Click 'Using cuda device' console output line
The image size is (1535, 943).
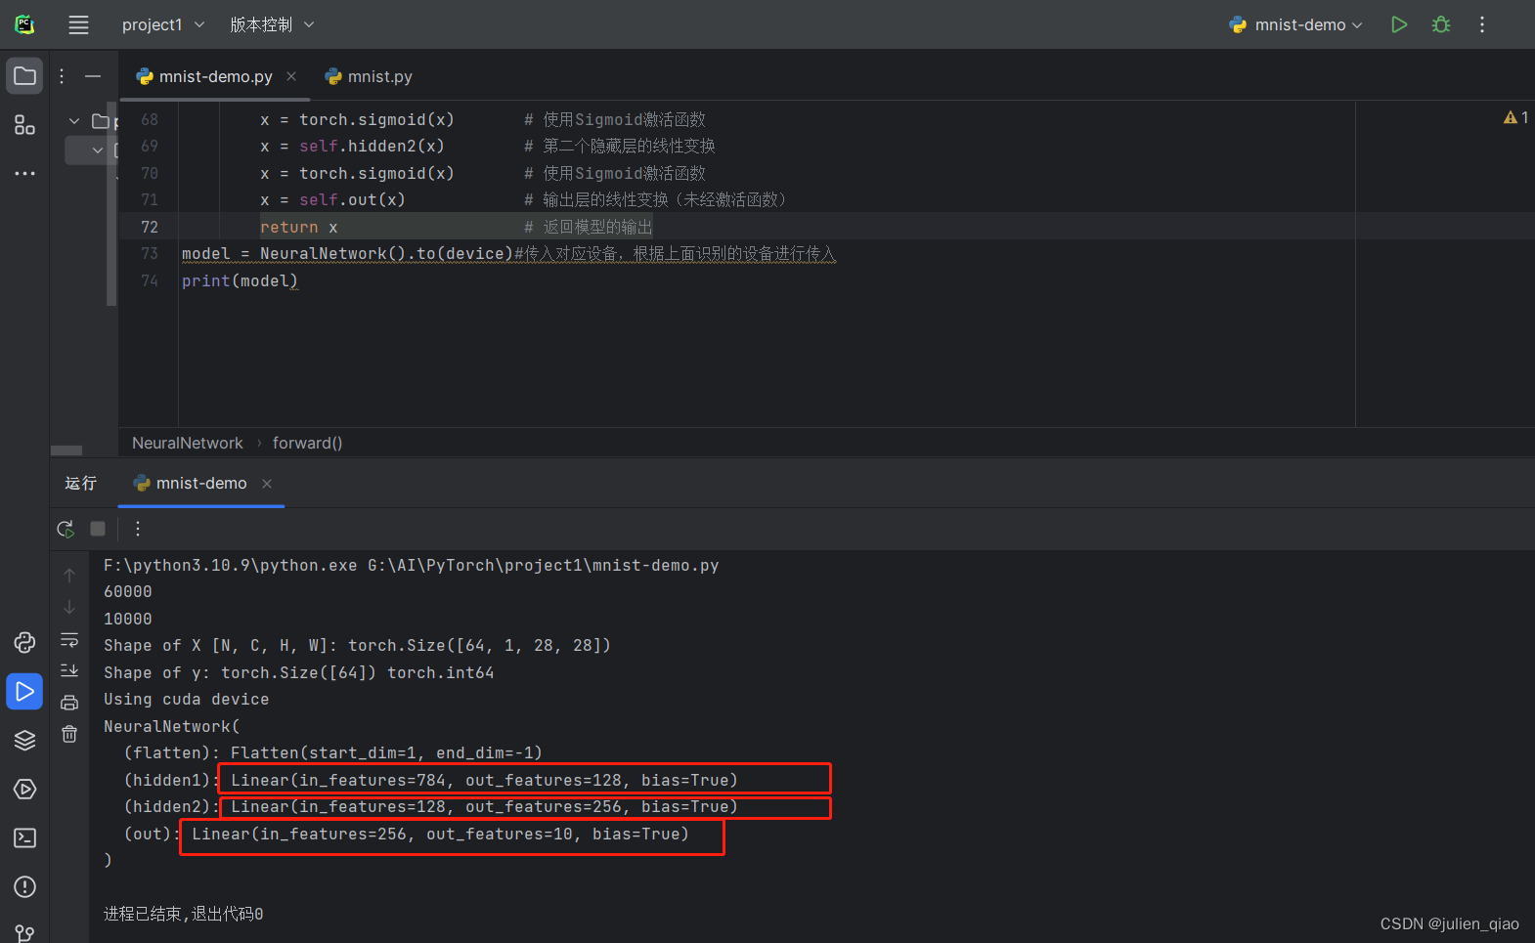pyautogui.click(x=186, y=700)
